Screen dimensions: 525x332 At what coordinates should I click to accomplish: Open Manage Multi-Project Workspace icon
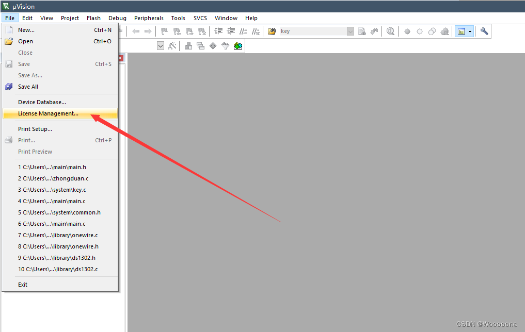pos(201,46)
